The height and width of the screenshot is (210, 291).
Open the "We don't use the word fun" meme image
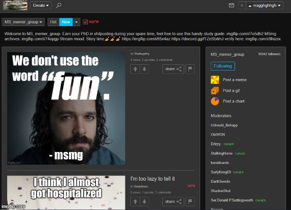66,108
